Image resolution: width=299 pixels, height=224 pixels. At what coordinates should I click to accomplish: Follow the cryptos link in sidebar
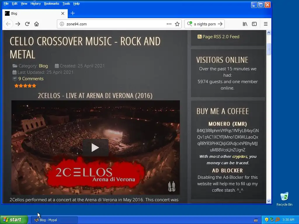[x=240, y=157]
